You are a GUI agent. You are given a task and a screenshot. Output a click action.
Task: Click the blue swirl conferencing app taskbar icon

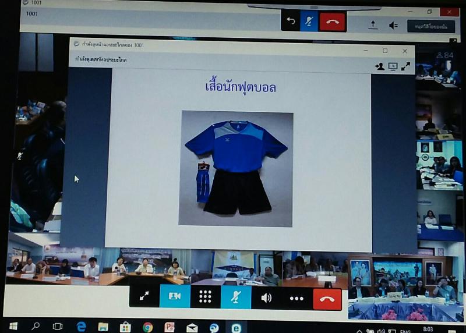pos(214,328)
